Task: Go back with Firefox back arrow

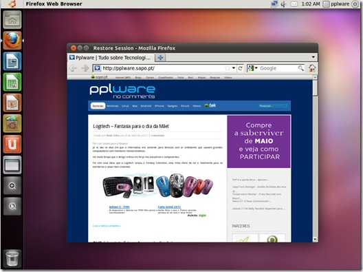Action: 74,68
